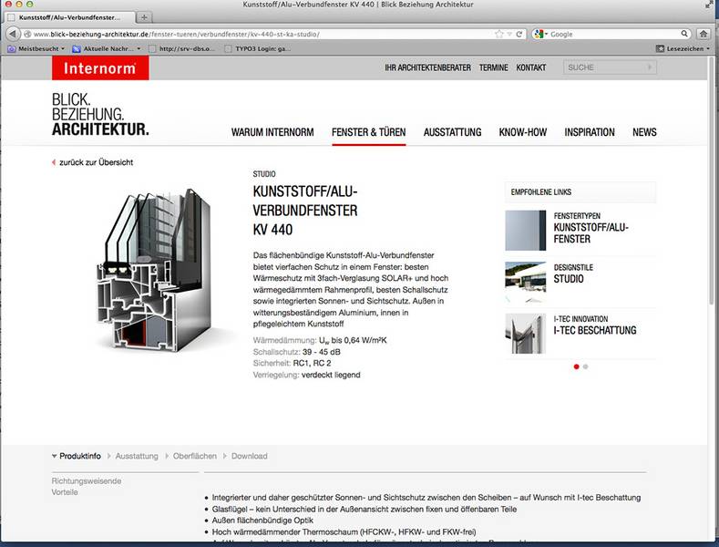Open the Lesezeichen menu dropdown

(x=683, y=48)
